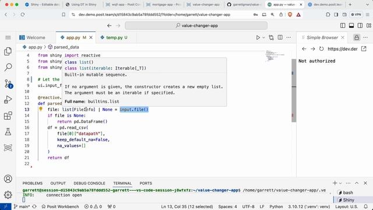Split the editor to the right
Screen dimensions: 373x210
(x=280, y=37)
